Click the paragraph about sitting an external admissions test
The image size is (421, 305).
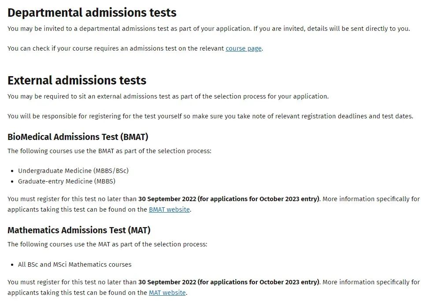click(x=168, y=96)
